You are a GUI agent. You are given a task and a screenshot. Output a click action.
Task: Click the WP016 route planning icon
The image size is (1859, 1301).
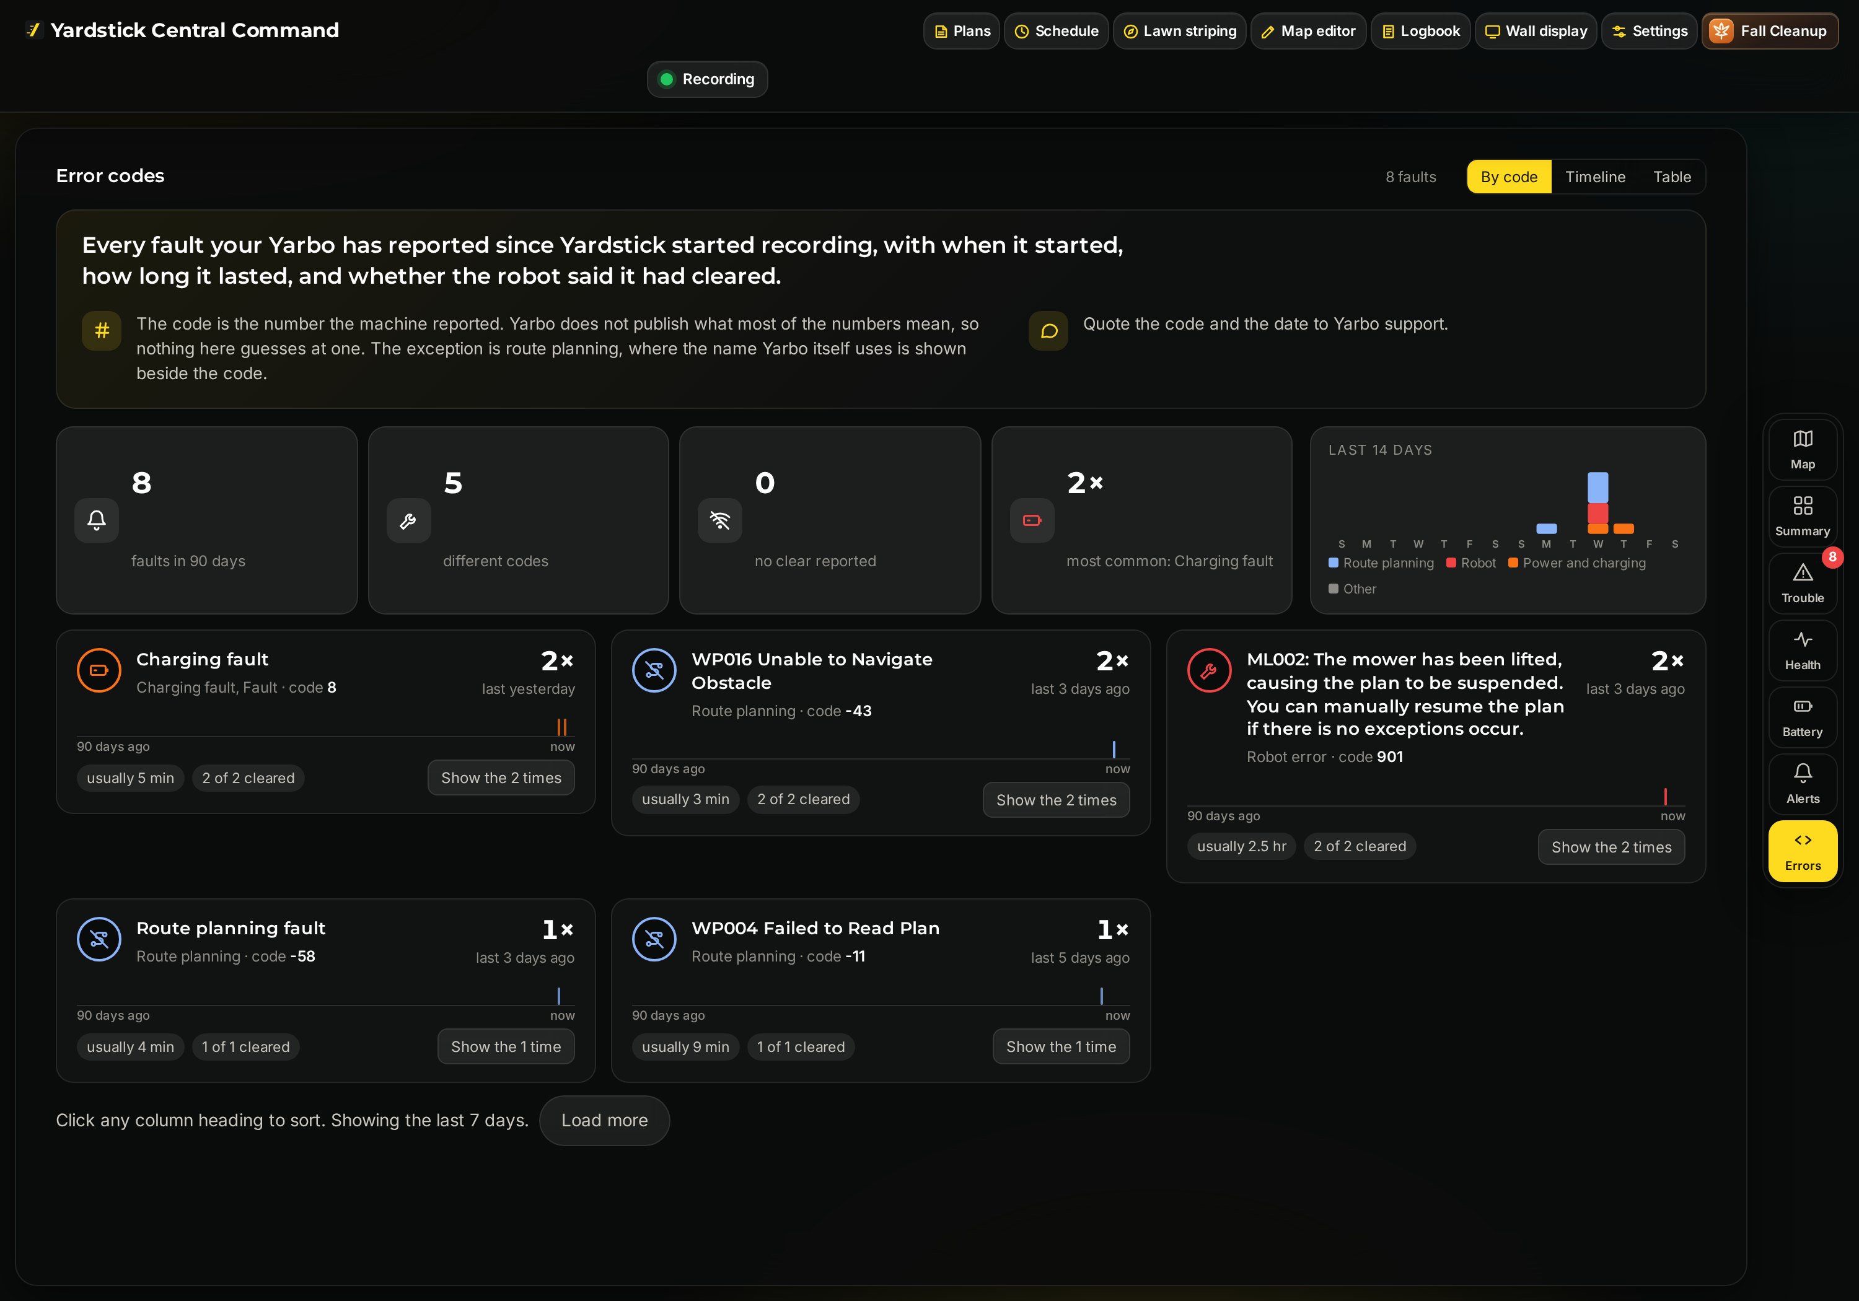point(654,670)
